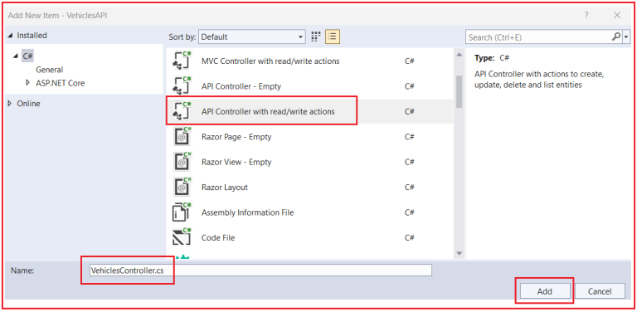Image resolution: width=637 pixels, height=312 pixels.
Task: Open the Sort by Default dropdown
Action: [x=252, y=37]
